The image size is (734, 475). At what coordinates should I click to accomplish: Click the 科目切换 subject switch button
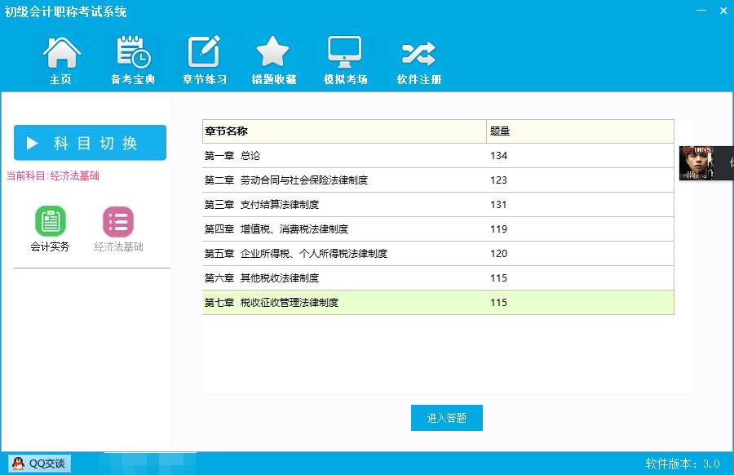pos(90,143)
